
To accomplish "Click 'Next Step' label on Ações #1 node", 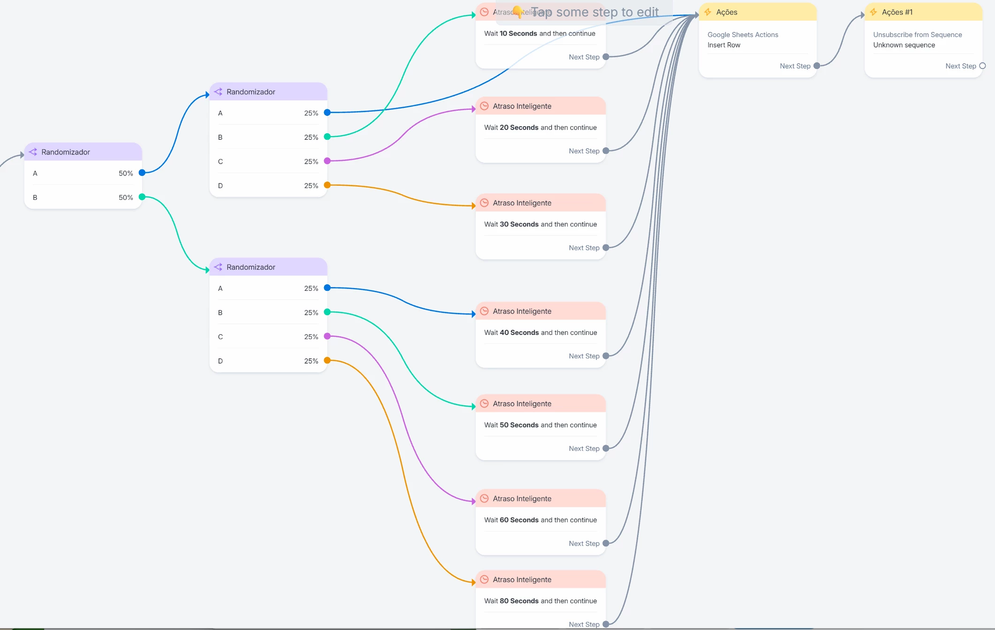I will (x=961, y=66).
